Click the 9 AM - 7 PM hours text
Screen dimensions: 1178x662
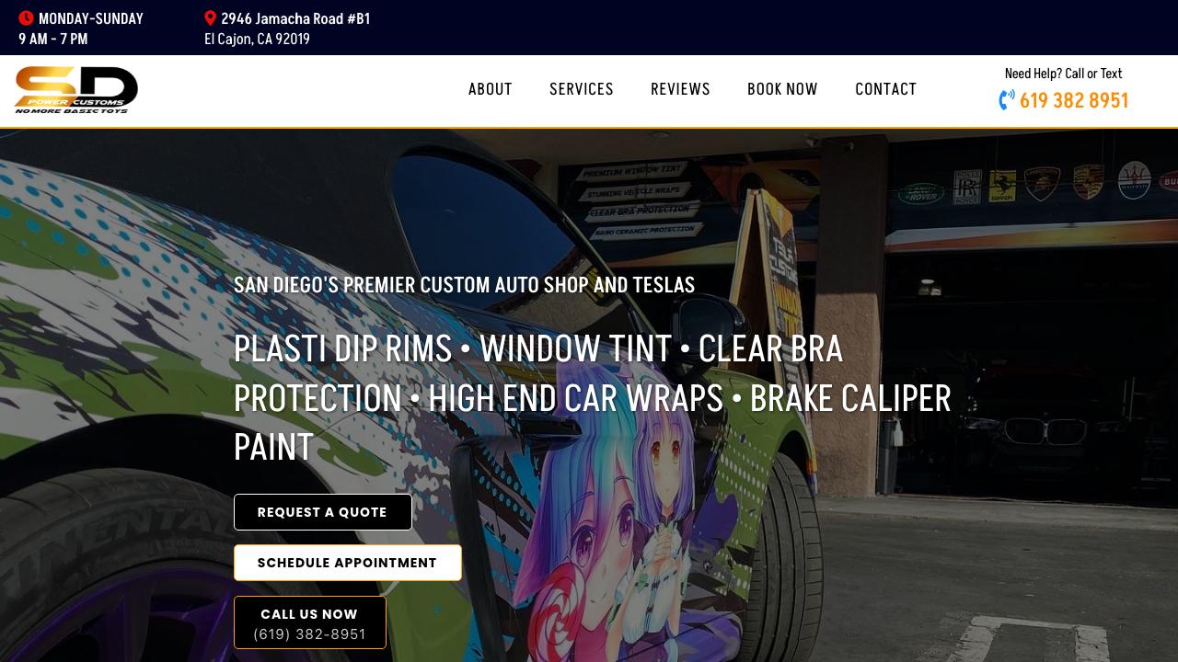(x=53, y=39)
